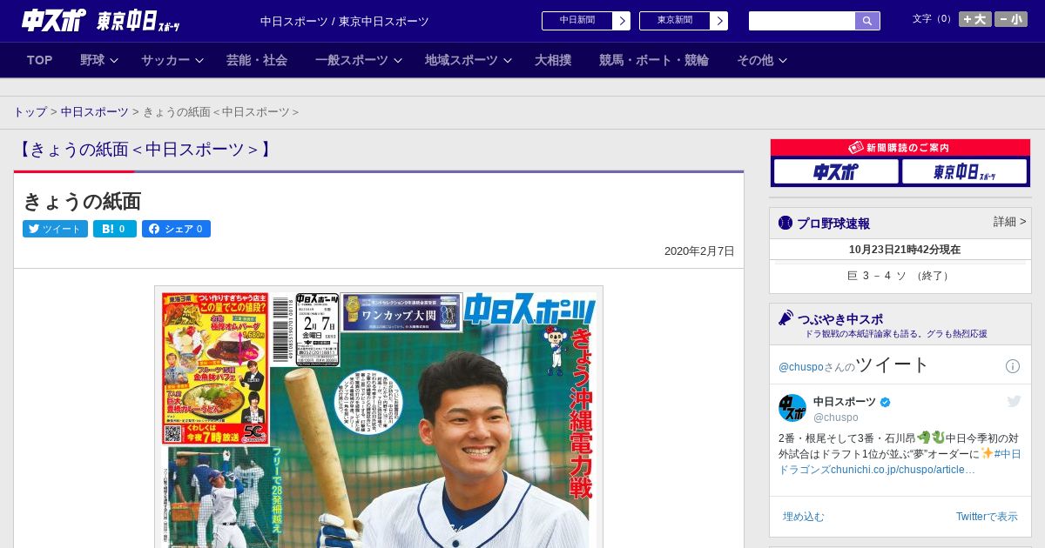
Task: Click the 中日スポーツ Twitter account name
Action: pos(845,402)
